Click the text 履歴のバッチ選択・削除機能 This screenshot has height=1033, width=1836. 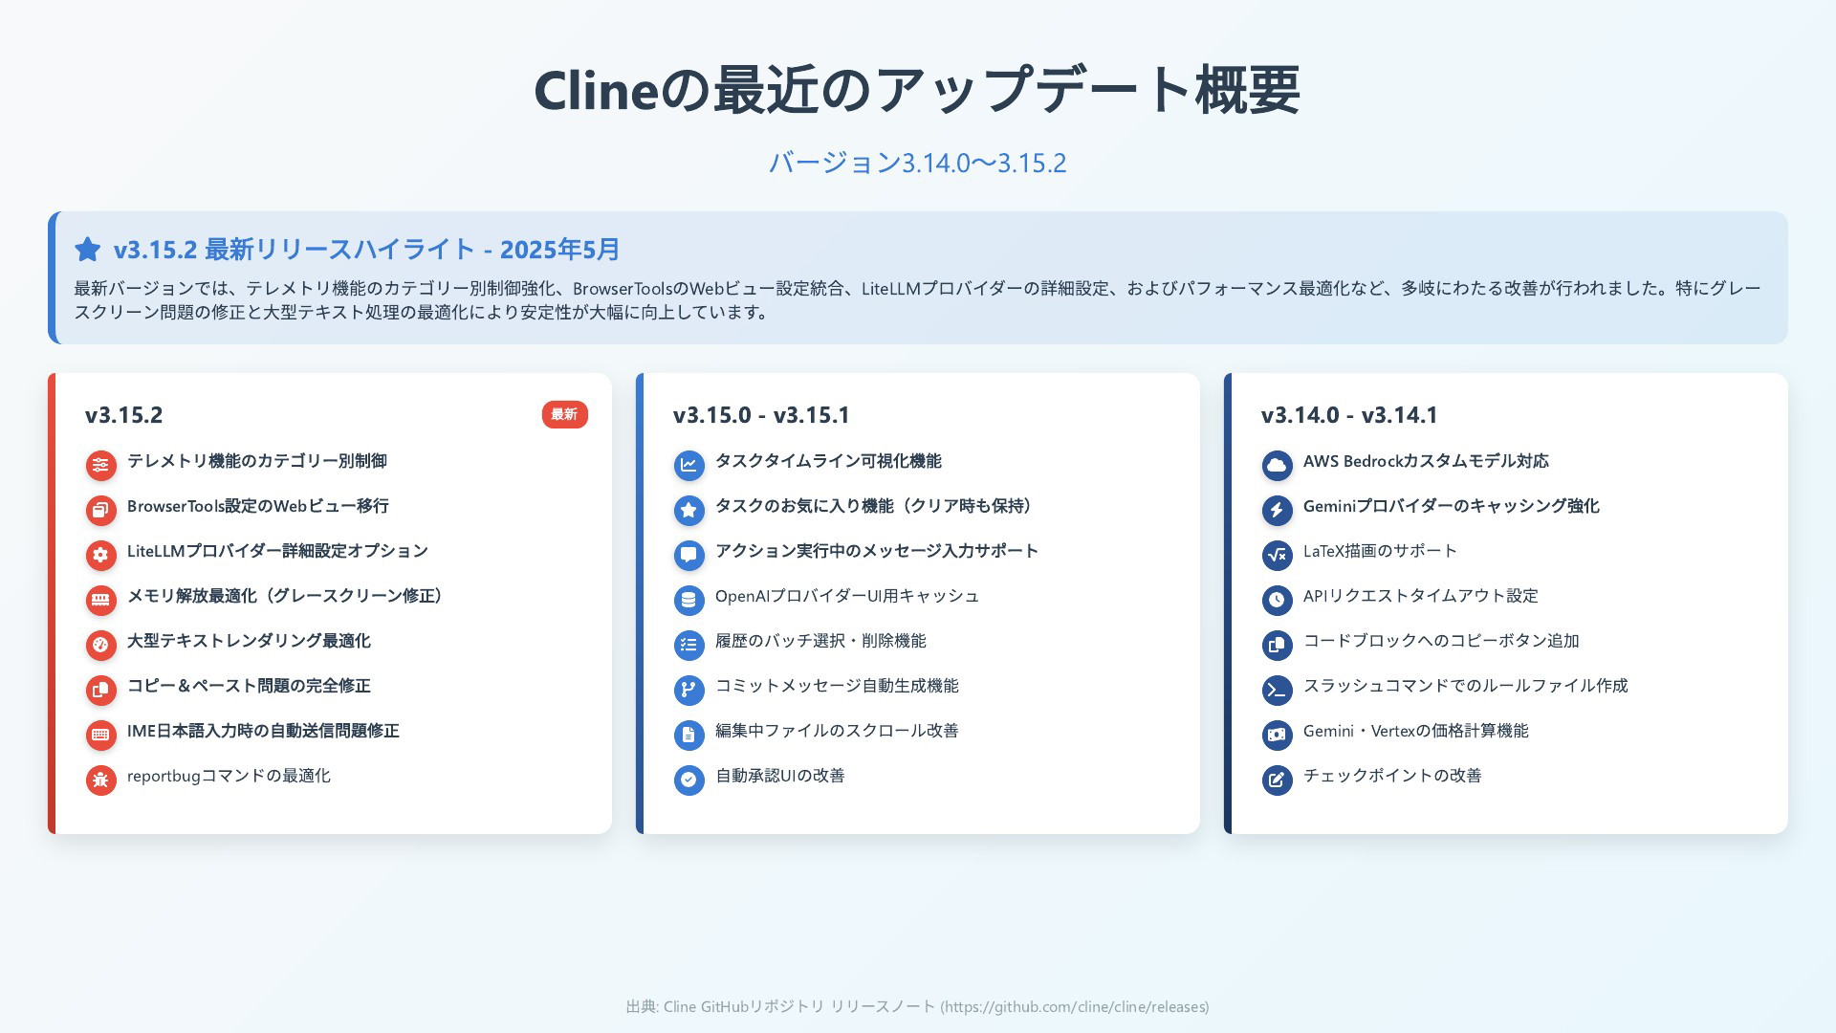point(820,641)
